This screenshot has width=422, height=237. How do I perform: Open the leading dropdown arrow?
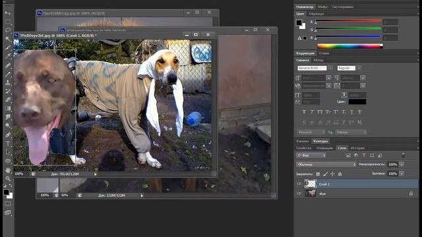coord(363,78)
